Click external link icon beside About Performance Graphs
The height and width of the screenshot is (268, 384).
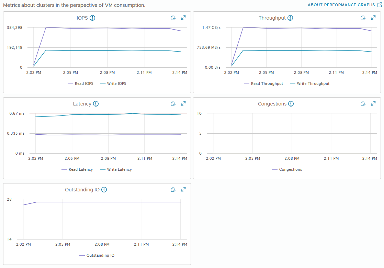pos(380,5)
